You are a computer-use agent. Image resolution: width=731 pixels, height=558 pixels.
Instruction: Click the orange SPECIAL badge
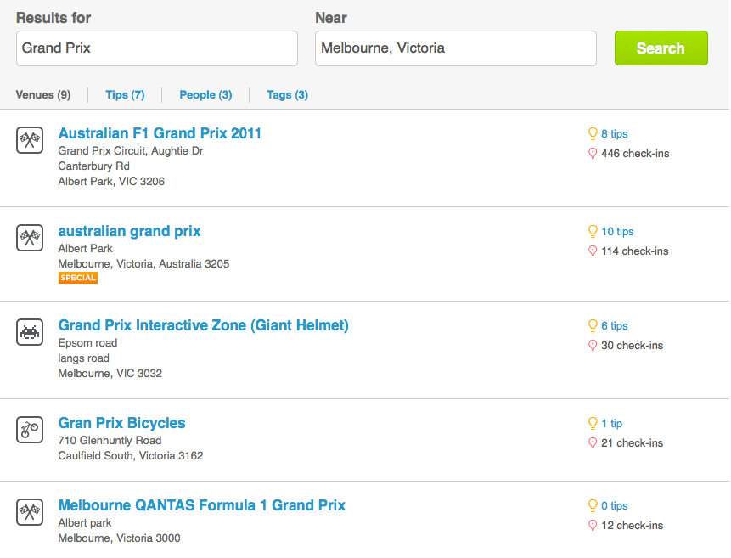pyautogui.click(x=78, y=278)
